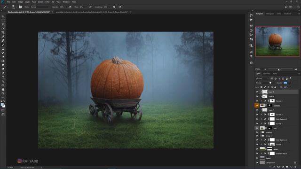301x169 pixels.
Task: Hide the grass layer
Action: (x=257, y=149)
